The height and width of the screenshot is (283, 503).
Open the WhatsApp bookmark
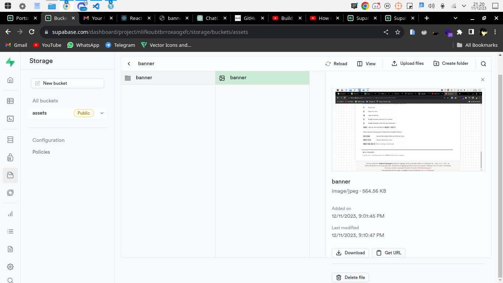coord(83,45)
